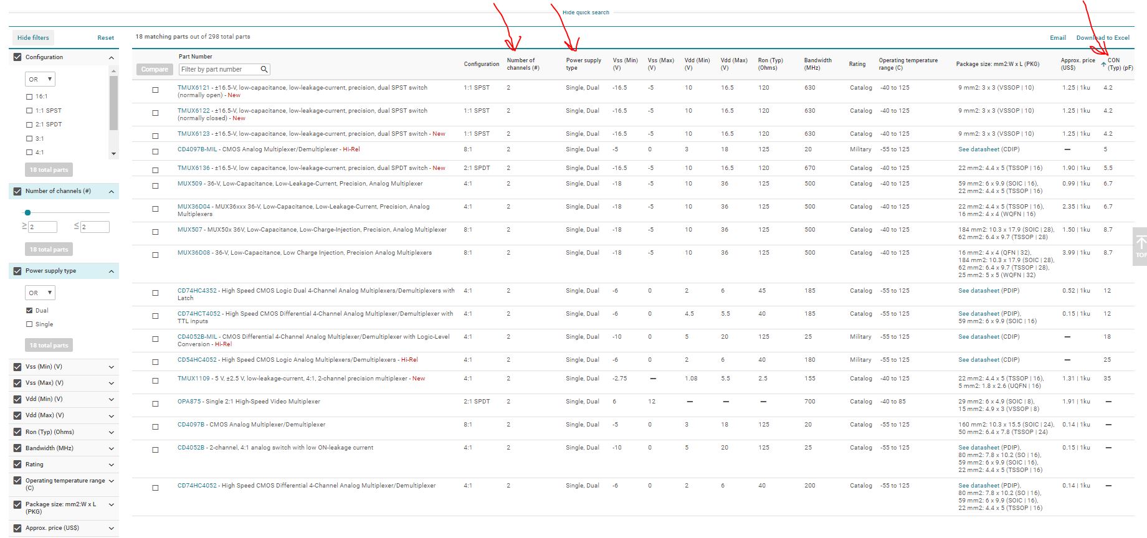Viewport: 1147px width, 538px height.
Task: Expand the Rating filter section
Action: pyautogui.click(x=112, y=465)
